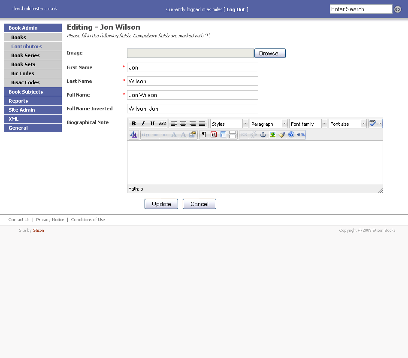This screenshot has height=358, width=408.
Task: Open the Privacy Notice link
Action: [x=50, y=219]
